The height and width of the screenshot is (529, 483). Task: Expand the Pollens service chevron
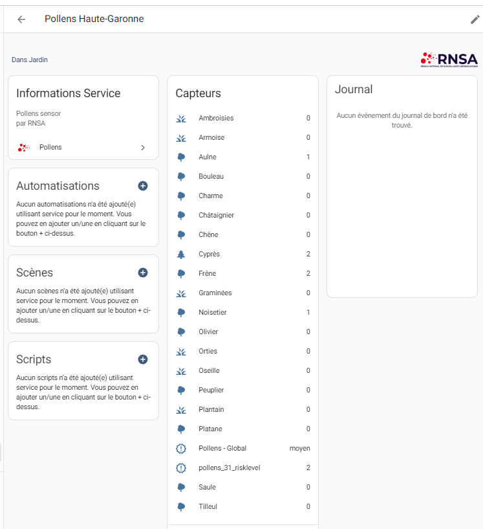(x=143, y=148)
